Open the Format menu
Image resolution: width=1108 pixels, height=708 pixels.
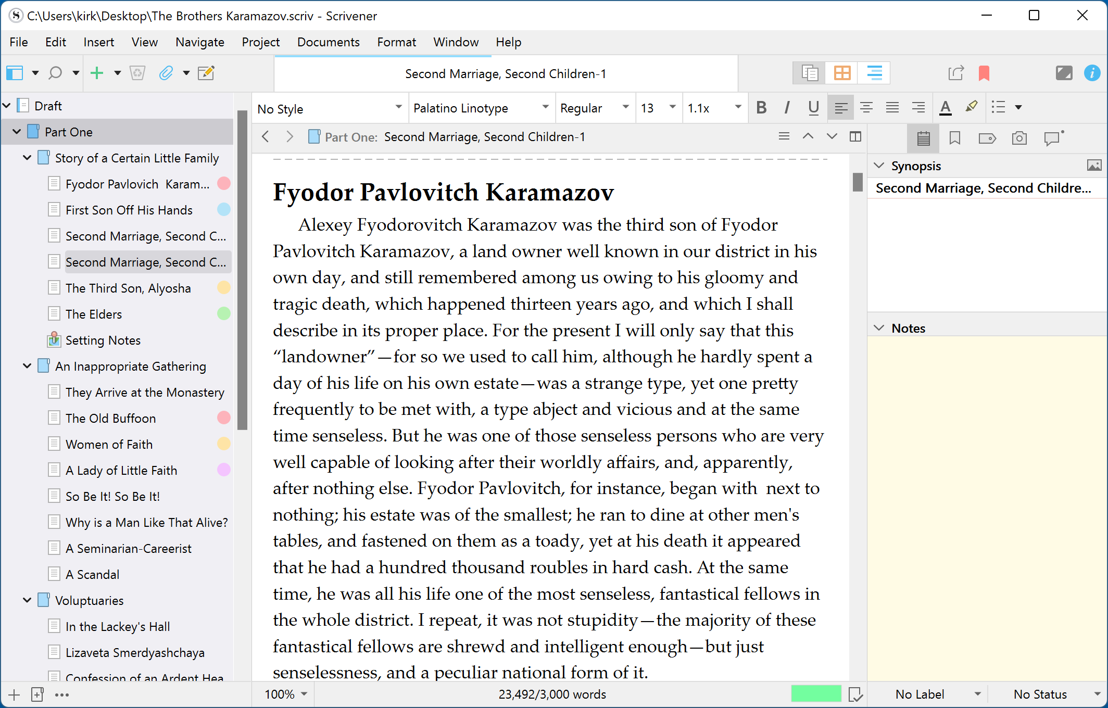pyautogui.click(x=396, y=42)
